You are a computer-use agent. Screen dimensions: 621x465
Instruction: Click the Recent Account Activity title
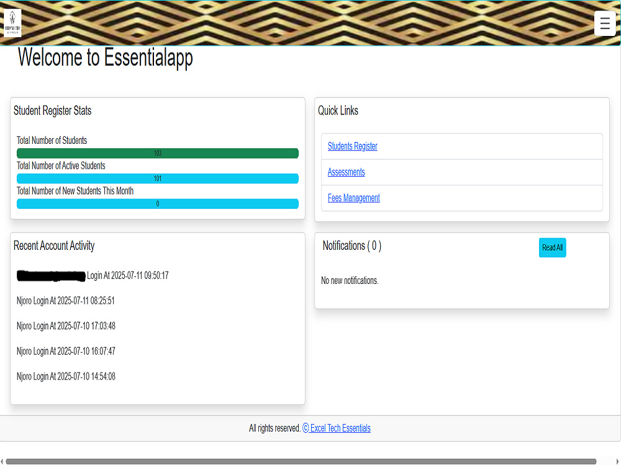[54, 246]
